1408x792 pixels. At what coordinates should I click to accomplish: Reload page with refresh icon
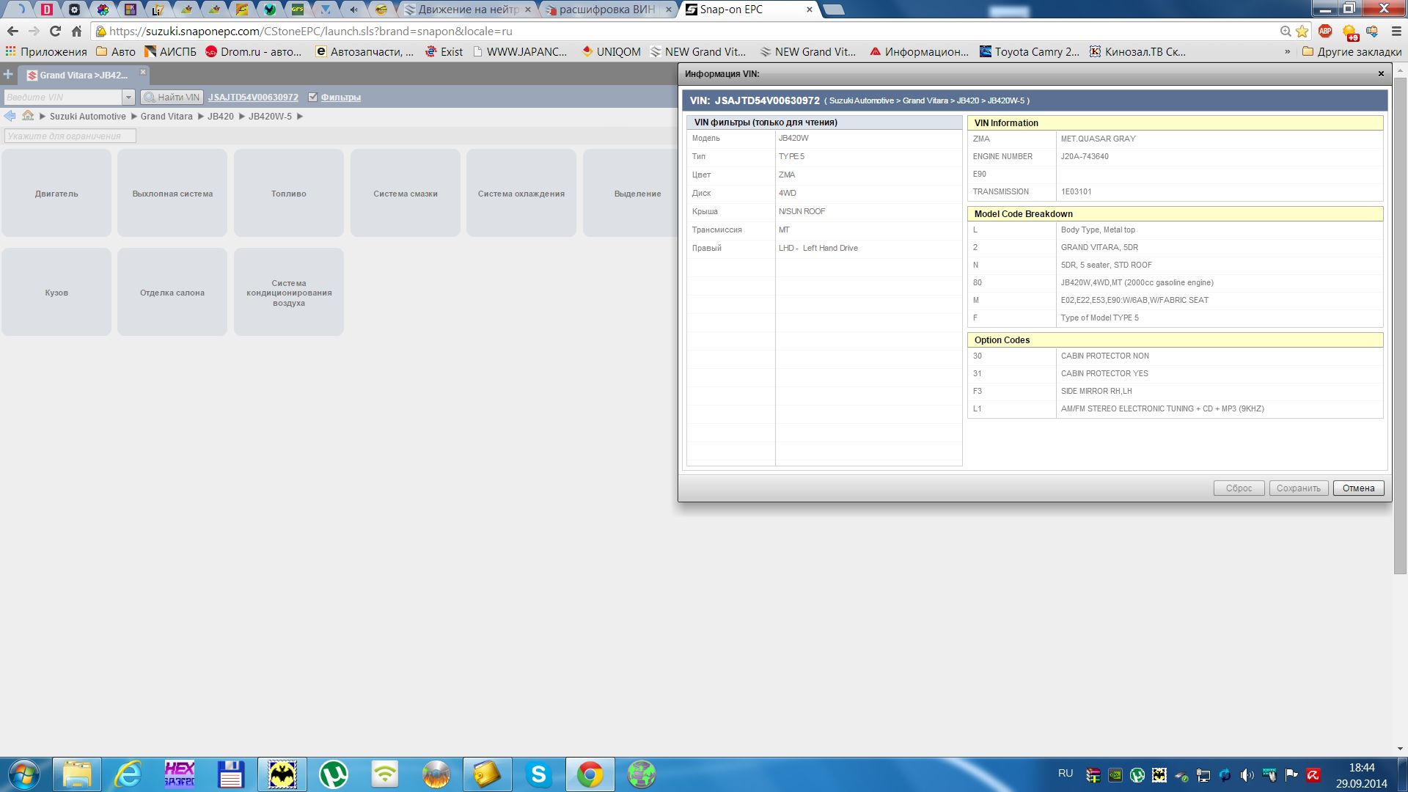(x=55, y=32)
